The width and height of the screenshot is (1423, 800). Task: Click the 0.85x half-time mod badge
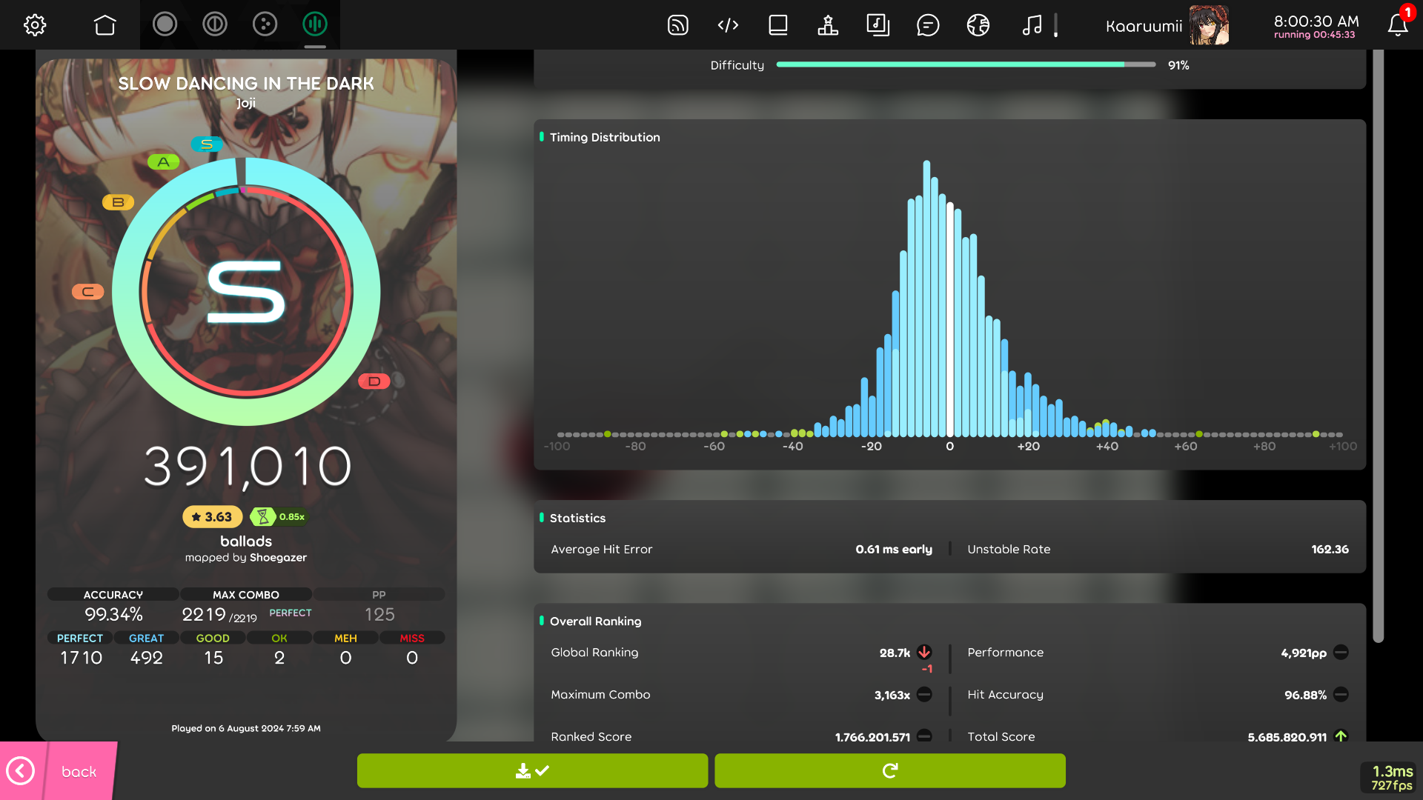[x=279, y=517]
